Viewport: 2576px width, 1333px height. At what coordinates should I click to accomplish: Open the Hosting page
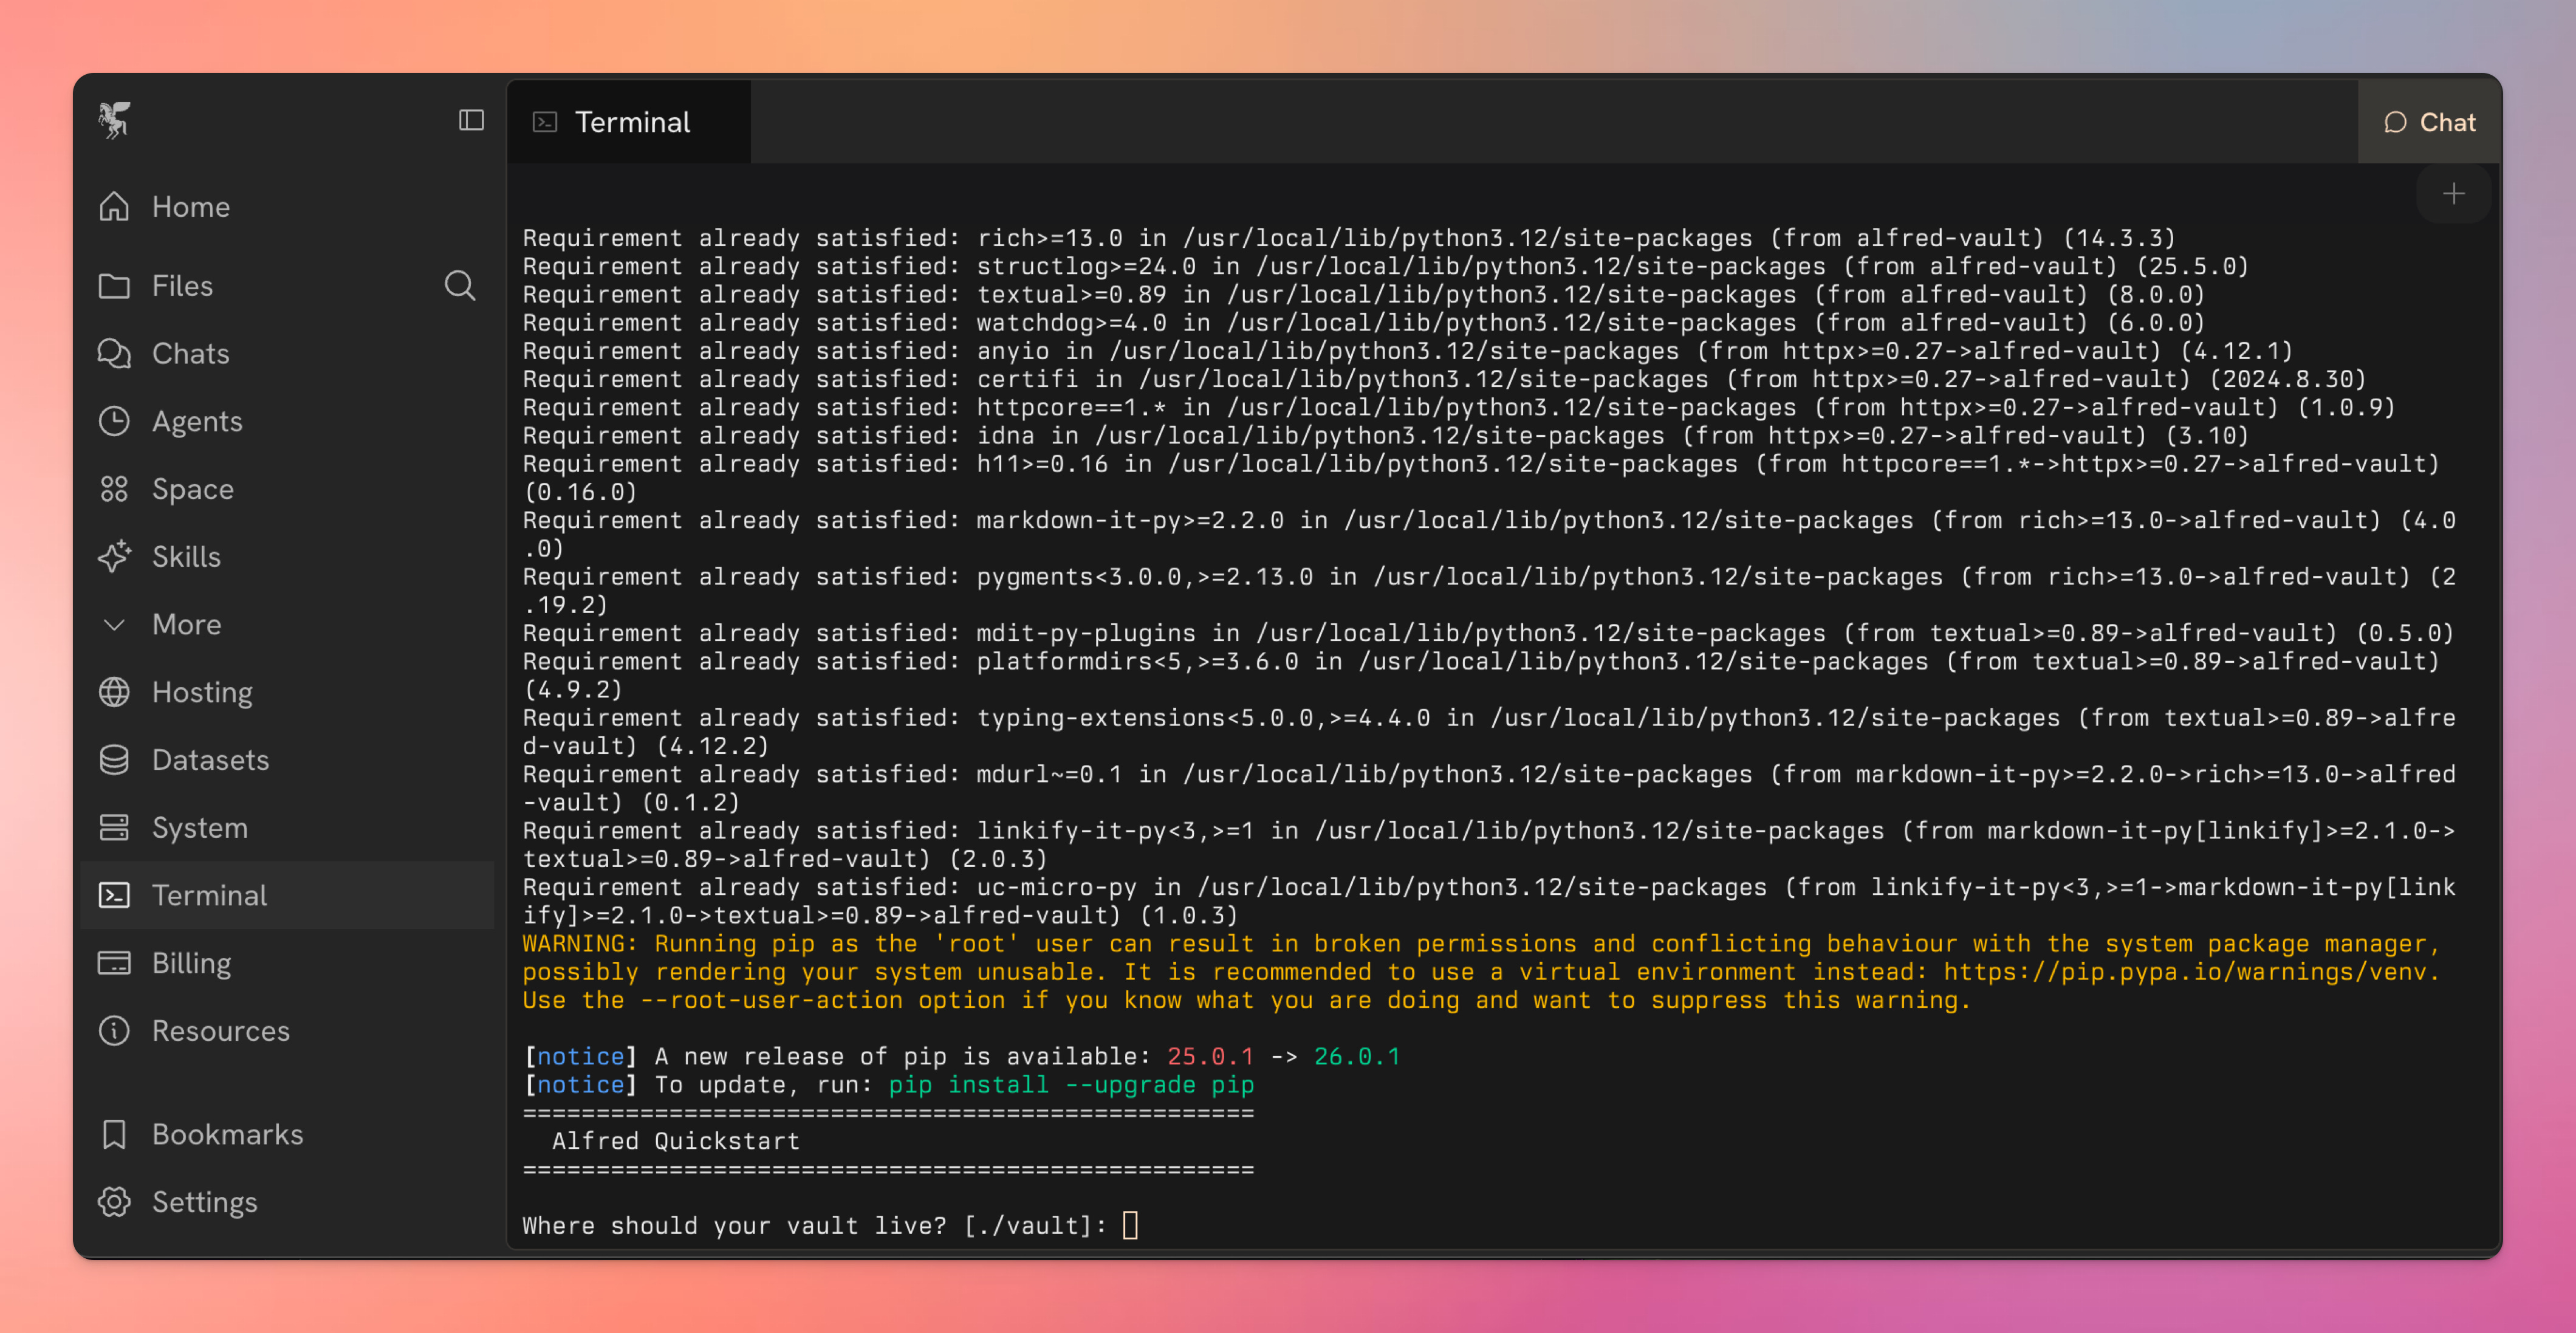point(201,692)
